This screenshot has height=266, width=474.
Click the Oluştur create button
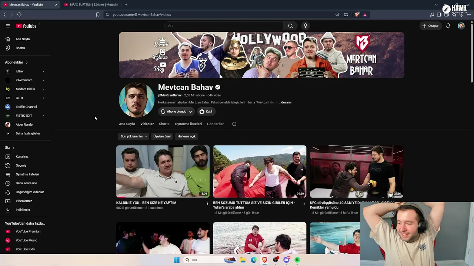tap(431, 26)
